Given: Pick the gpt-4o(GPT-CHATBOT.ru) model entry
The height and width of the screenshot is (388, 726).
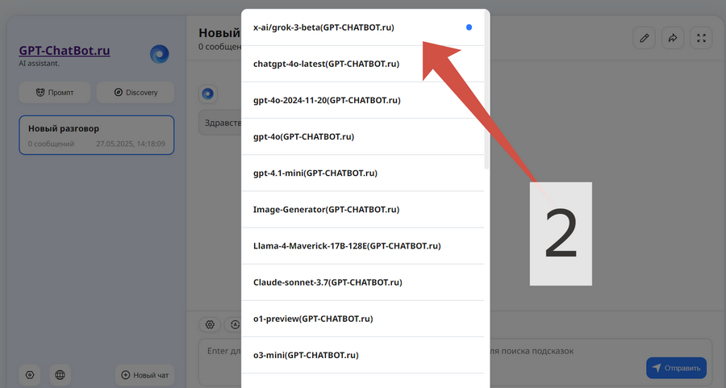Looking at the screenshot, I should pyautogui.click(x=362, y=136).
